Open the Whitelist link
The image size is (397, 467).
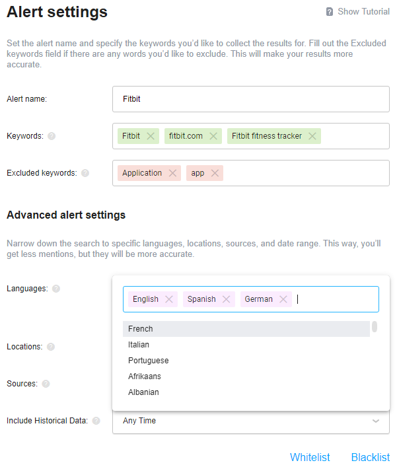pos(310,457)
